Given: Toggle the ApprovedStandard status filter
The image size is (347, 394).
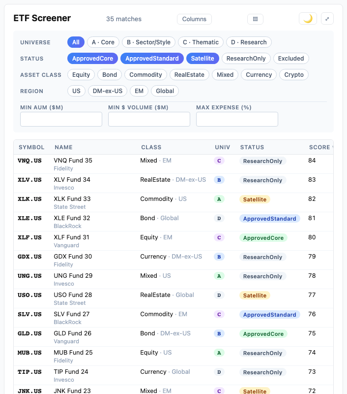Looking at the screenshot, I should coord(152,59).
